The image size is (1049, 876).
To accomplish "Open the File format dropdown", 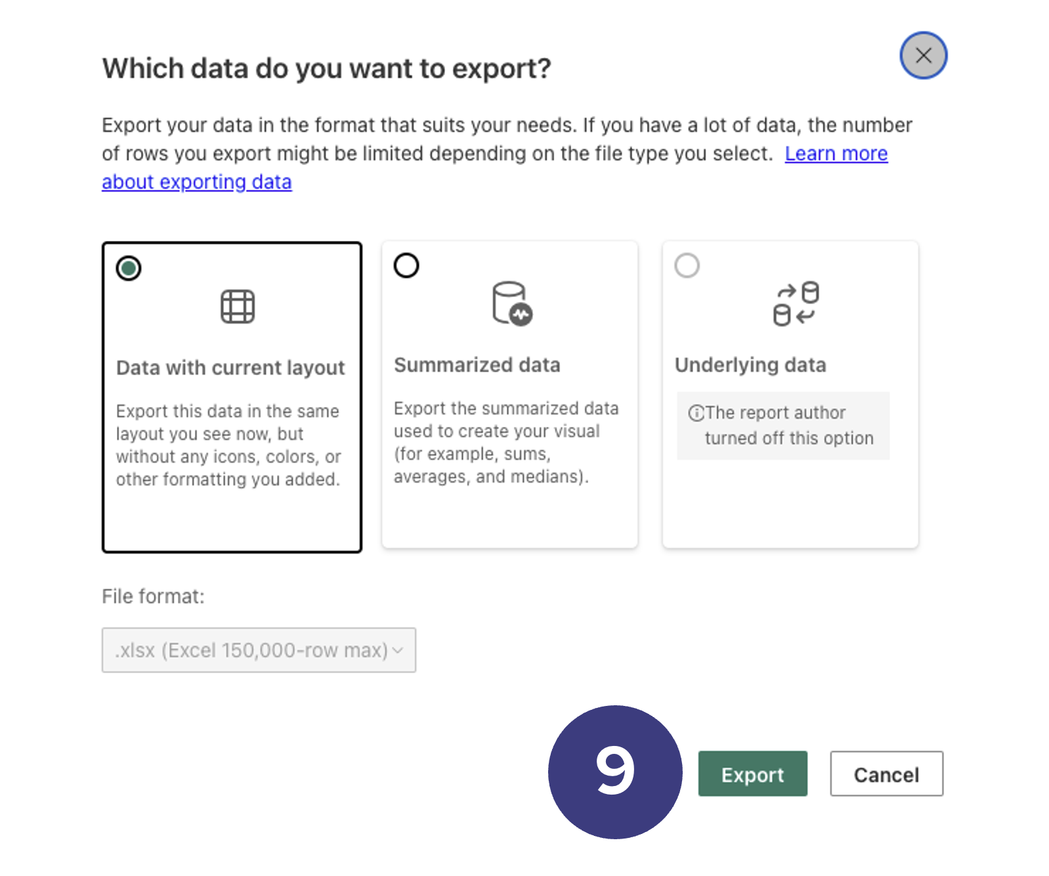I will click(259, 650).
